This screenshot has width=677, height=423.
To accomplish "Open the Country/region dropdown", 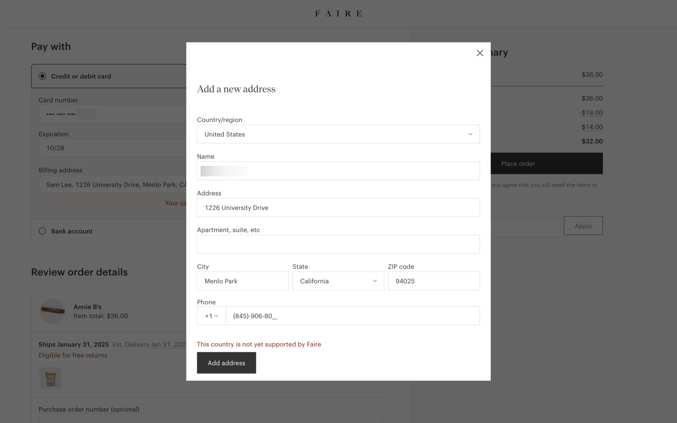I will click(338, 134).
